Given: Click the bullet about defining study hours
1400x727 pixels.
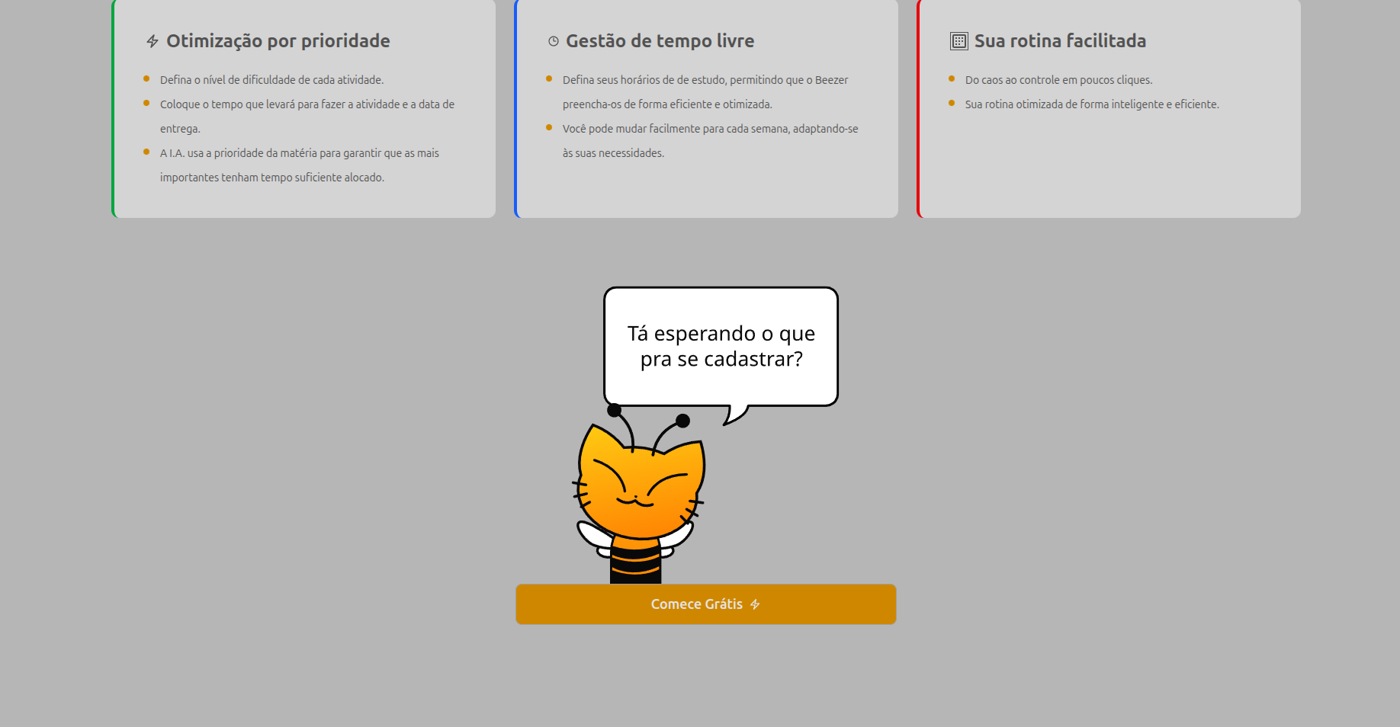Looking at the screenshot, I should [705, 80].
